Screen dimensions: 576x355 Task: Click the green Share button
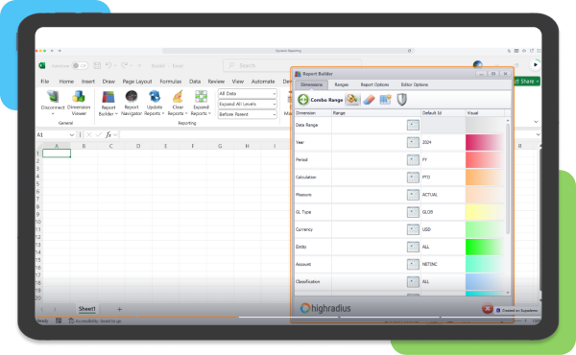coord(527,82)
